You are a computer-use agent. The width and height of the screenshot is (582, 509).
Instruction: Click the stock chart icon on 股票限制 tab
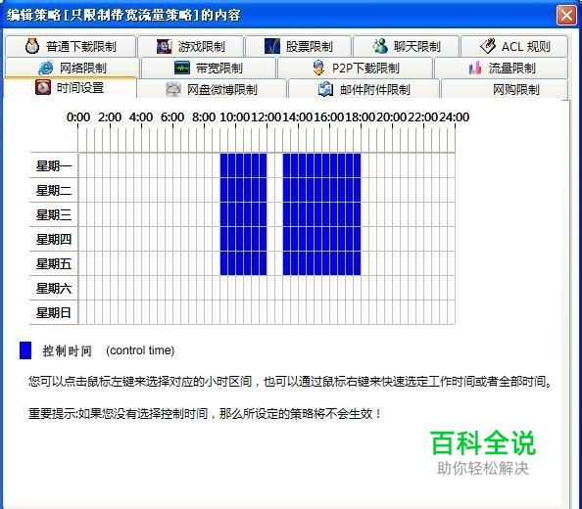tap(272, 46)
